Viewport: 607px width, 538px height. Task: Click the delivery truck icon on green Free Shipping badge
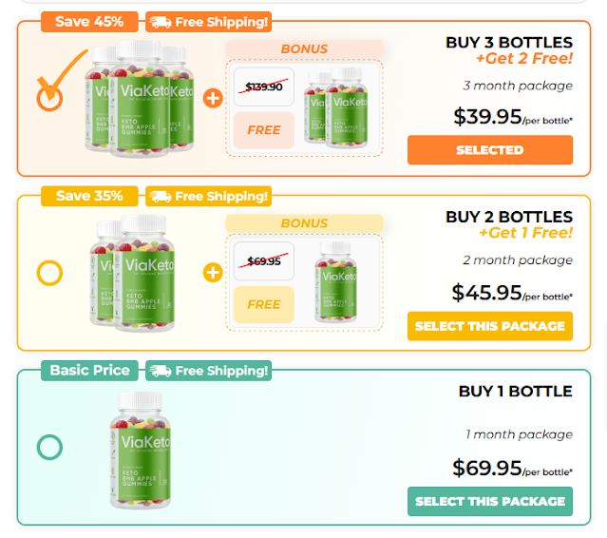click(160, 371)
